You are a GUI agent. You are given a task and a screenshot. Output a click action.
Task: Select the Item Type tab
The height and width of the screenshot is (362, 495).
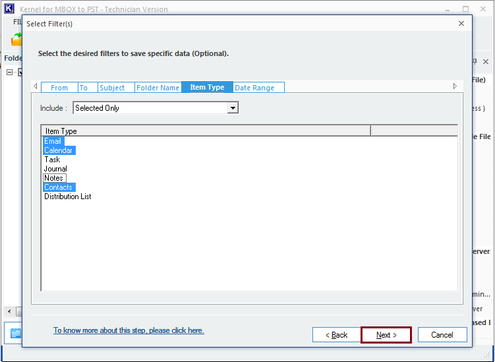207,87
